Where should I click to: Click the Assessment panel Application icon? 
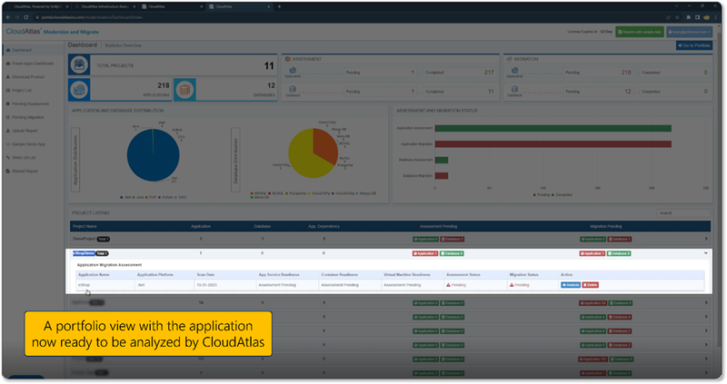[x=293, y=71]
